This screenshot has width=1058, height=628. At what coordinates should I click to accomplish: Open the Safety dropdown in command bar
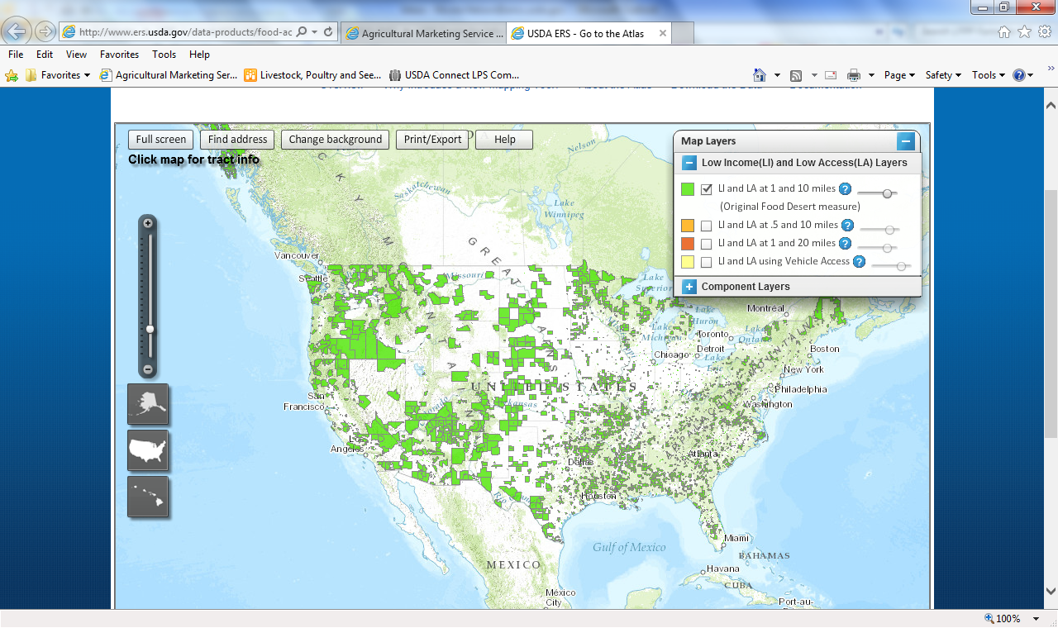pos(943,75)
